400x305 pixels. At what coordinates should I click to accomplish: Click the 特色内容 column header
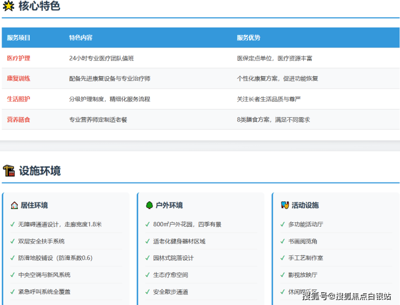[81, 38]
